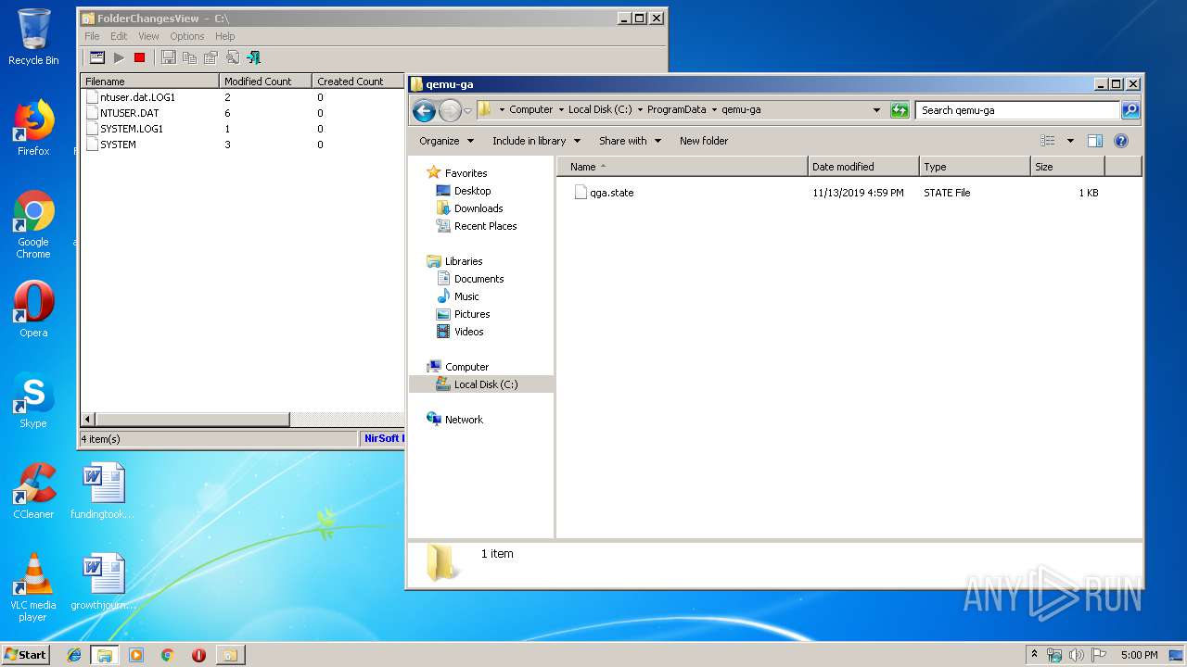Toggle the preview pane

1094,141
